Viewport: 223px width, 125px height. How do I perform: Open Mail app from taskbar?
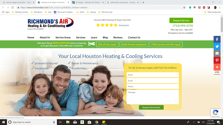click(x=75, y=122)
